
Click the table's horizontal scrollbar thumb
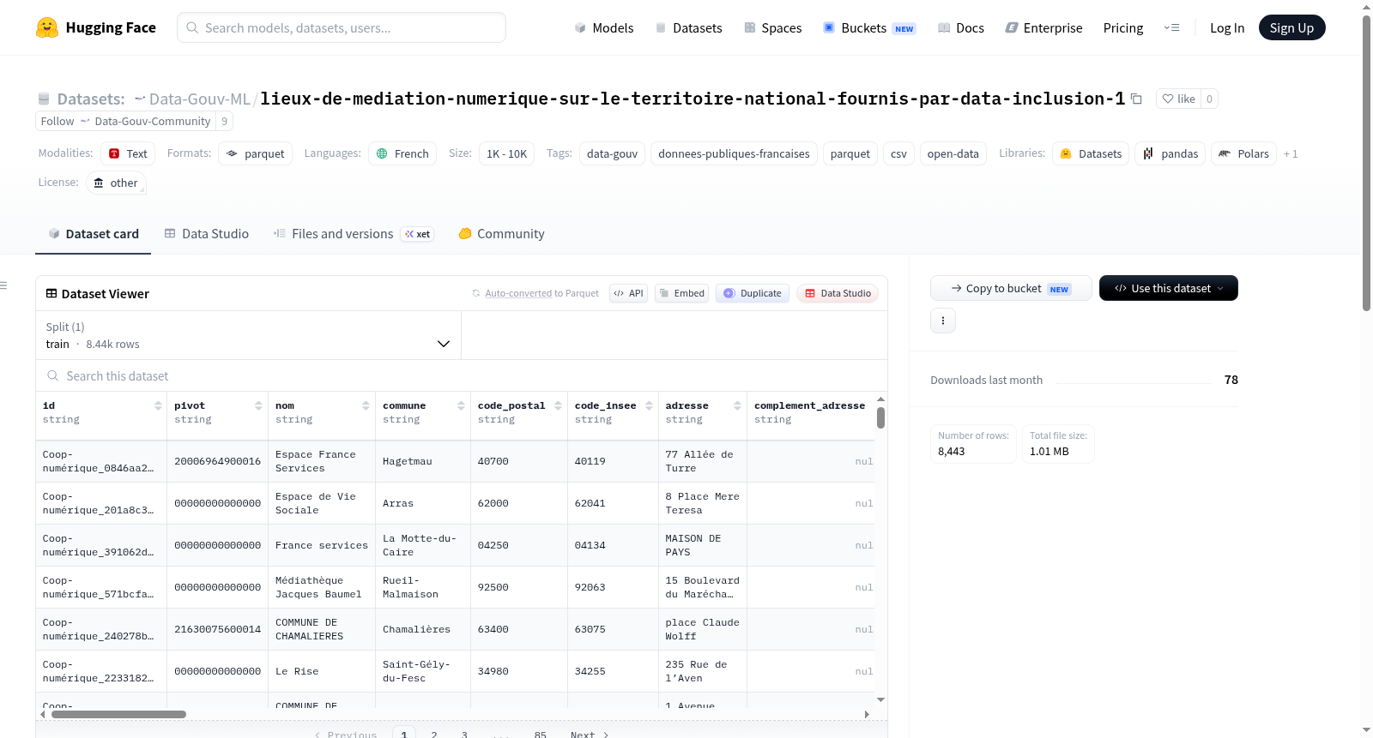[x=118, y=714]
